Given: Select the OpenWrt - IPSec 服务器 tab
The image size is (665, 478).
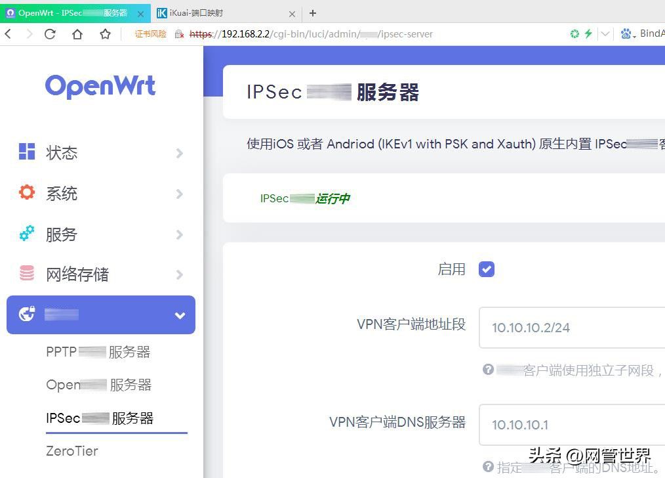Looking at the screenshot, I should coord(75,13).
